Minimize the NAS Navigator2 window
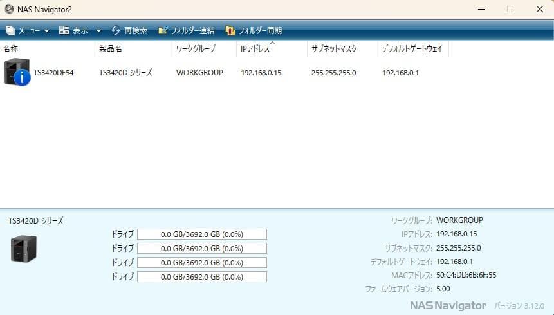The width and height of the screenshot is (554, 315). 481,9
